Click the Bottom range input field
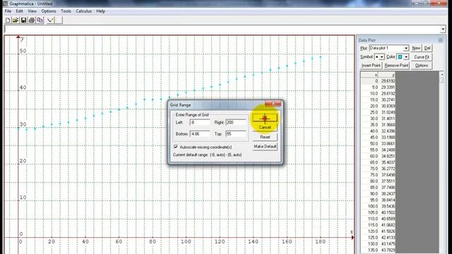 point(200,134)
